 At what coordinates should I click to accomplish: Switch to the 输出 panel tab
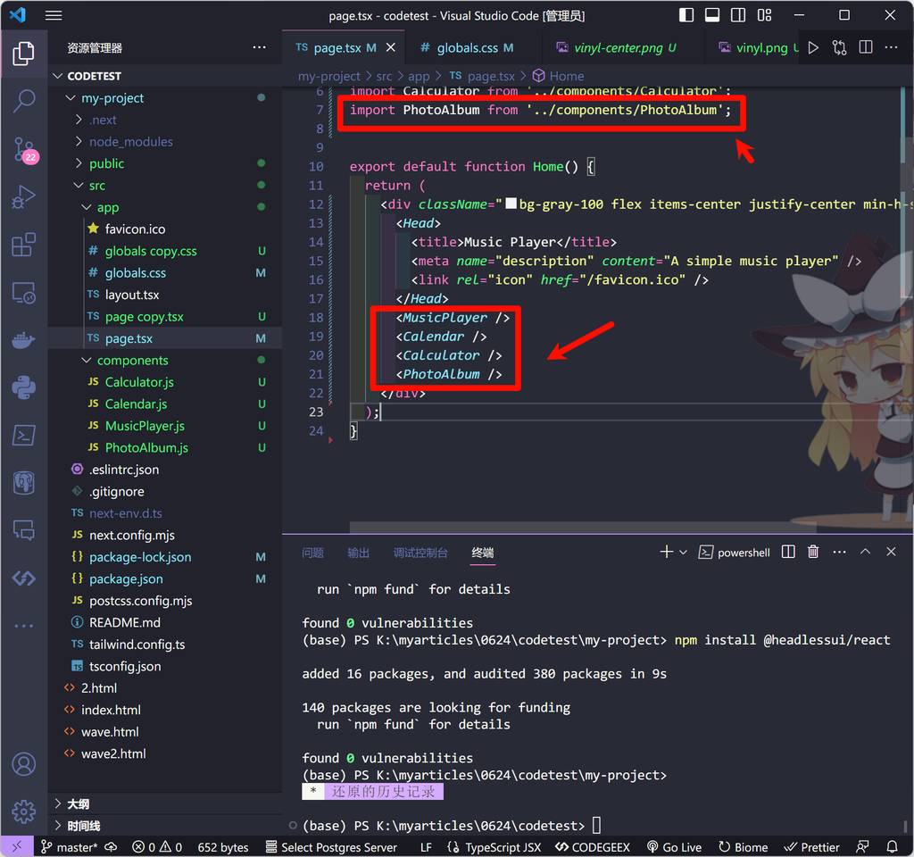pos(358,553)
